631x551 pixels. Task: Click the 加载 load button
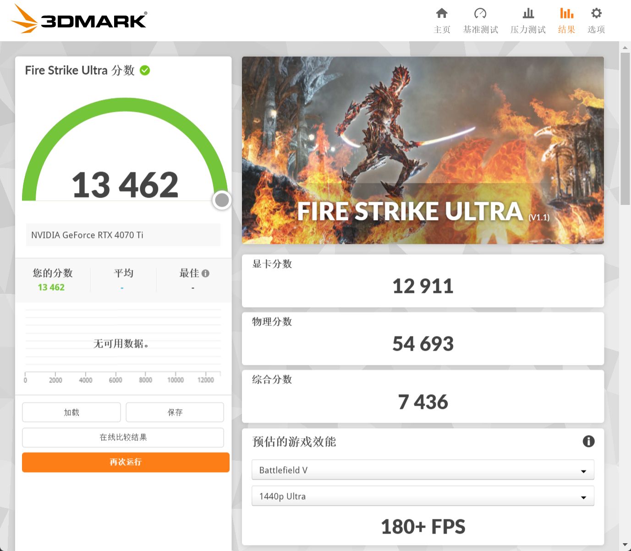click(x=71, y=412)
